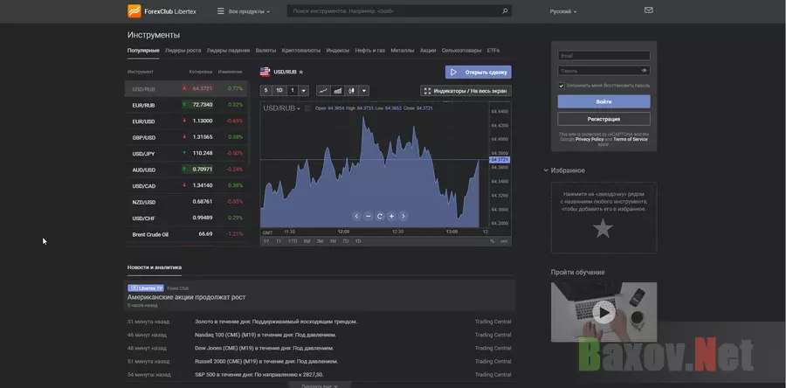Open the Nasdaq 100 (CME) news item
The height and width of the screenshot is (388, 786).
point(265,335)
